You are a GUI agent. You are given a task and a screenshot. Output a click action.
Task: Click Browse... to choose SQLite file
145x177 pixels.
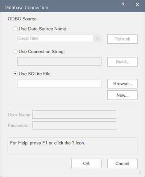[123, 84]
